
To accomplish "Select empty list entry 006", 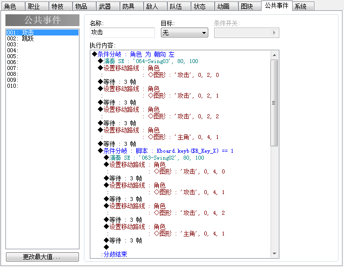I will tap(42, 62).
